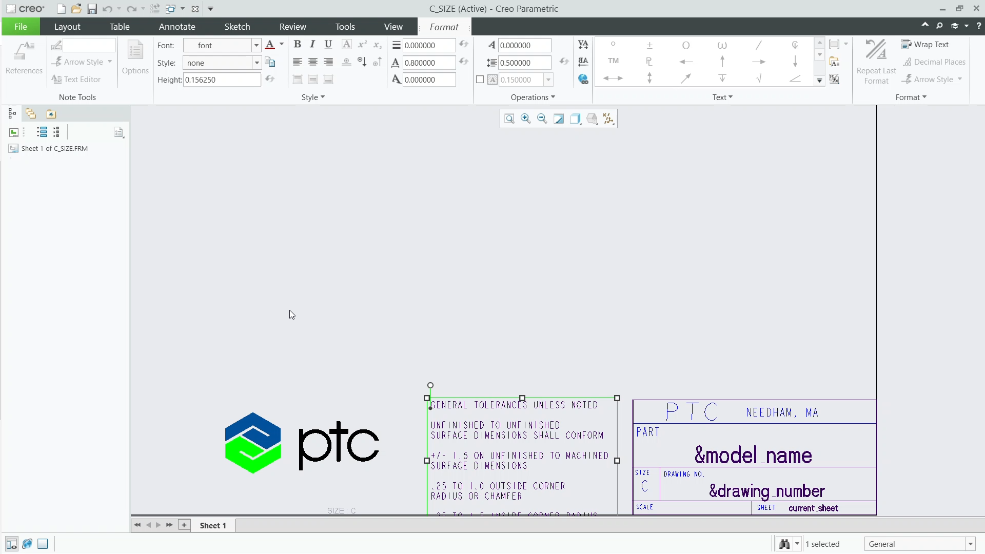Click the Save icon in quick access
Image resolution: width=985 pixels, height=554 pixels.
(x=92, y=9)
